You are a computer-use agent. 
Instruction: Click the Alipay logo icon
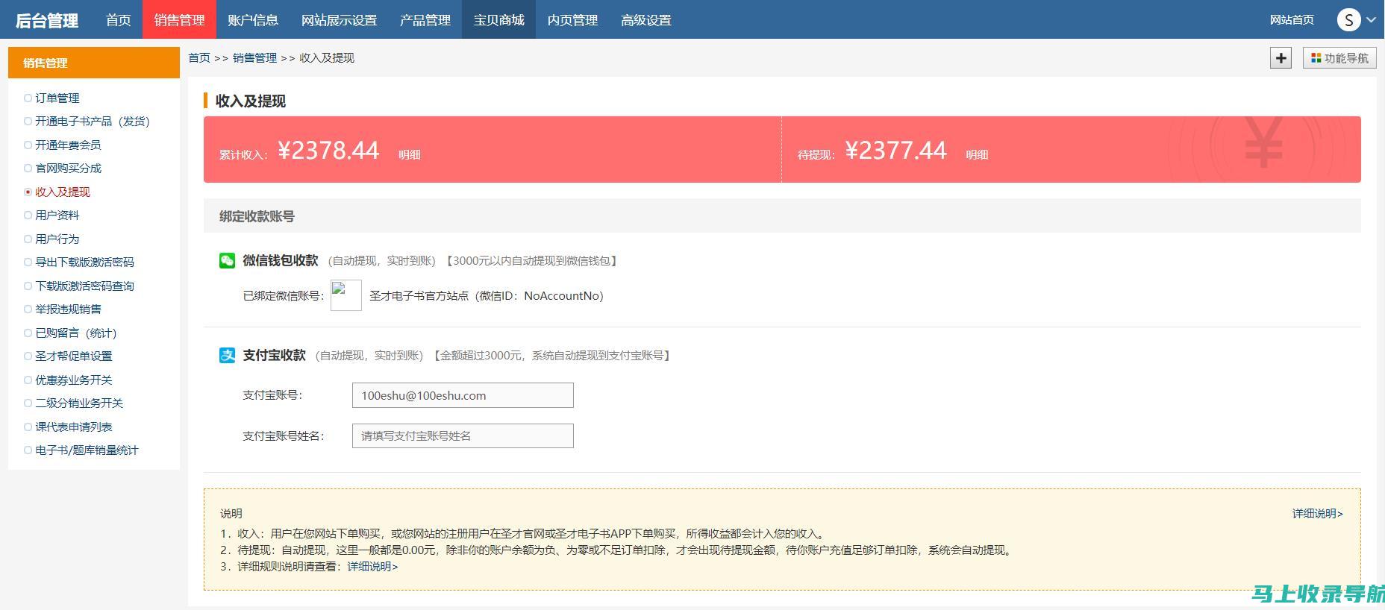point(227,356)
